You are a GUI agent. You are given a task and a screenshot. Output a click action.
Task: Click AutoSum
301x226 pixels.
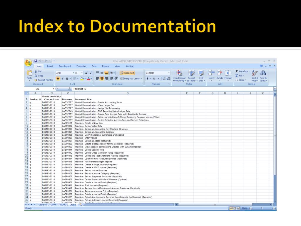point(242,71)
